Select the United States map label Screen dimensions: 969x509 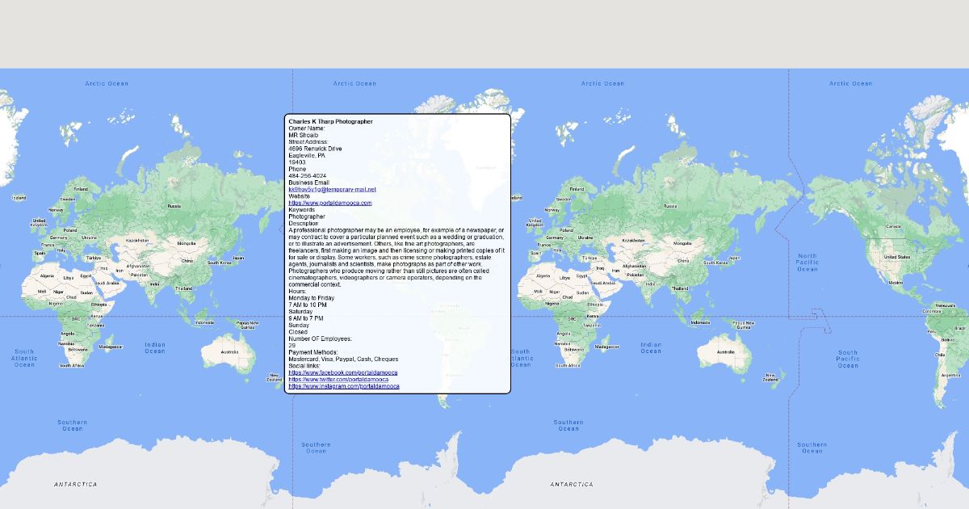tap(896, 257)
